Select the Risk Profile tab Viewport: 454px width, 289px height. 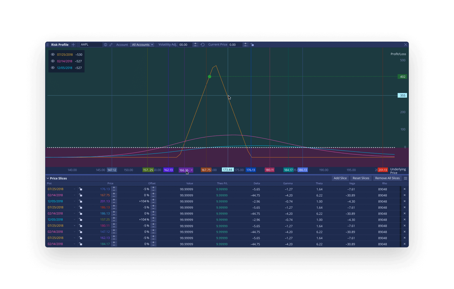[x=60, y=45]
